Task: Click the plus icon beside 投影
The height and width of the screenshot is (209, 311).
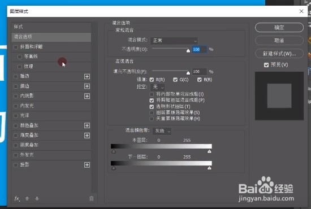Action: pos(87,165)
